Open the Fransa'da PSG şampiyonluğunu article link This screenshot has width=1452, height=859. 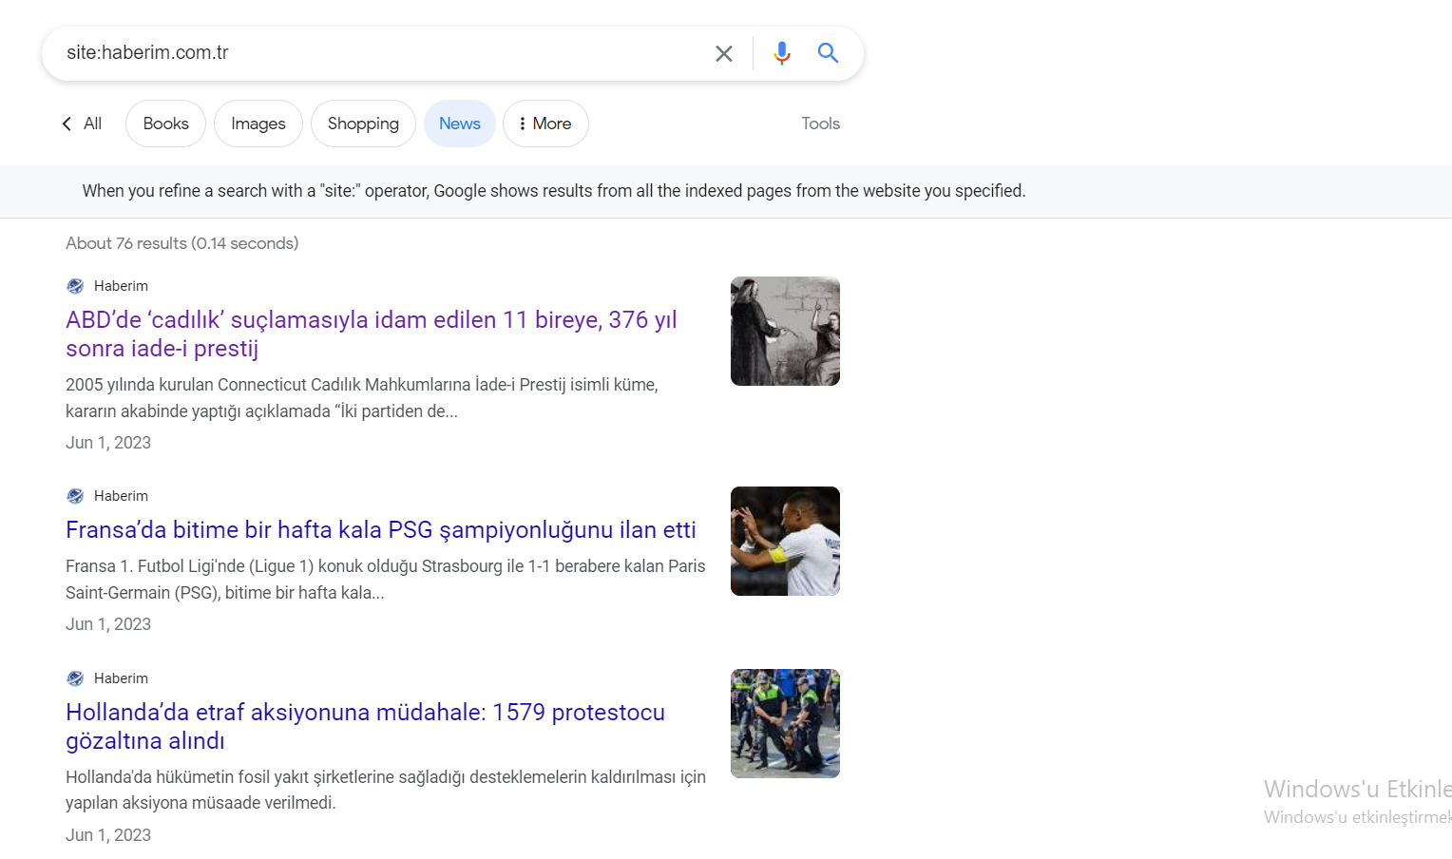coord(381,529)
